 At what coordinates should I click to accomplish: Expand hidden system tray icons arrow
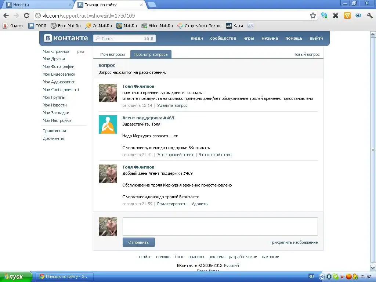(322, 276)
